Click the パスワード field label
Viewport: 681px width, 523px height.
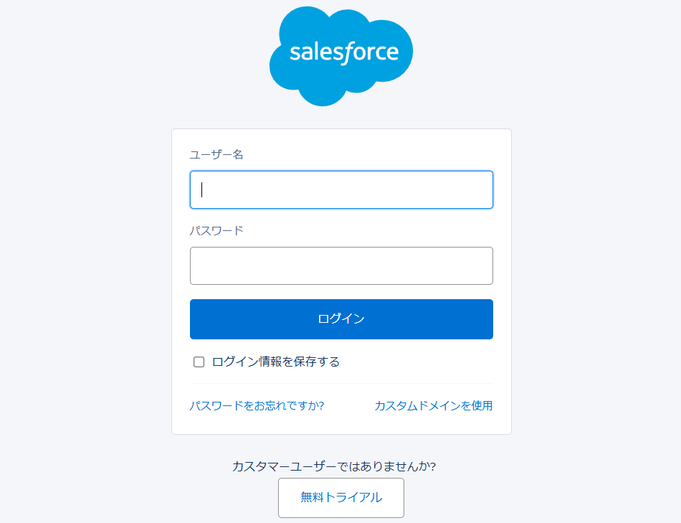pyautogui.click(x=216, y=230)
